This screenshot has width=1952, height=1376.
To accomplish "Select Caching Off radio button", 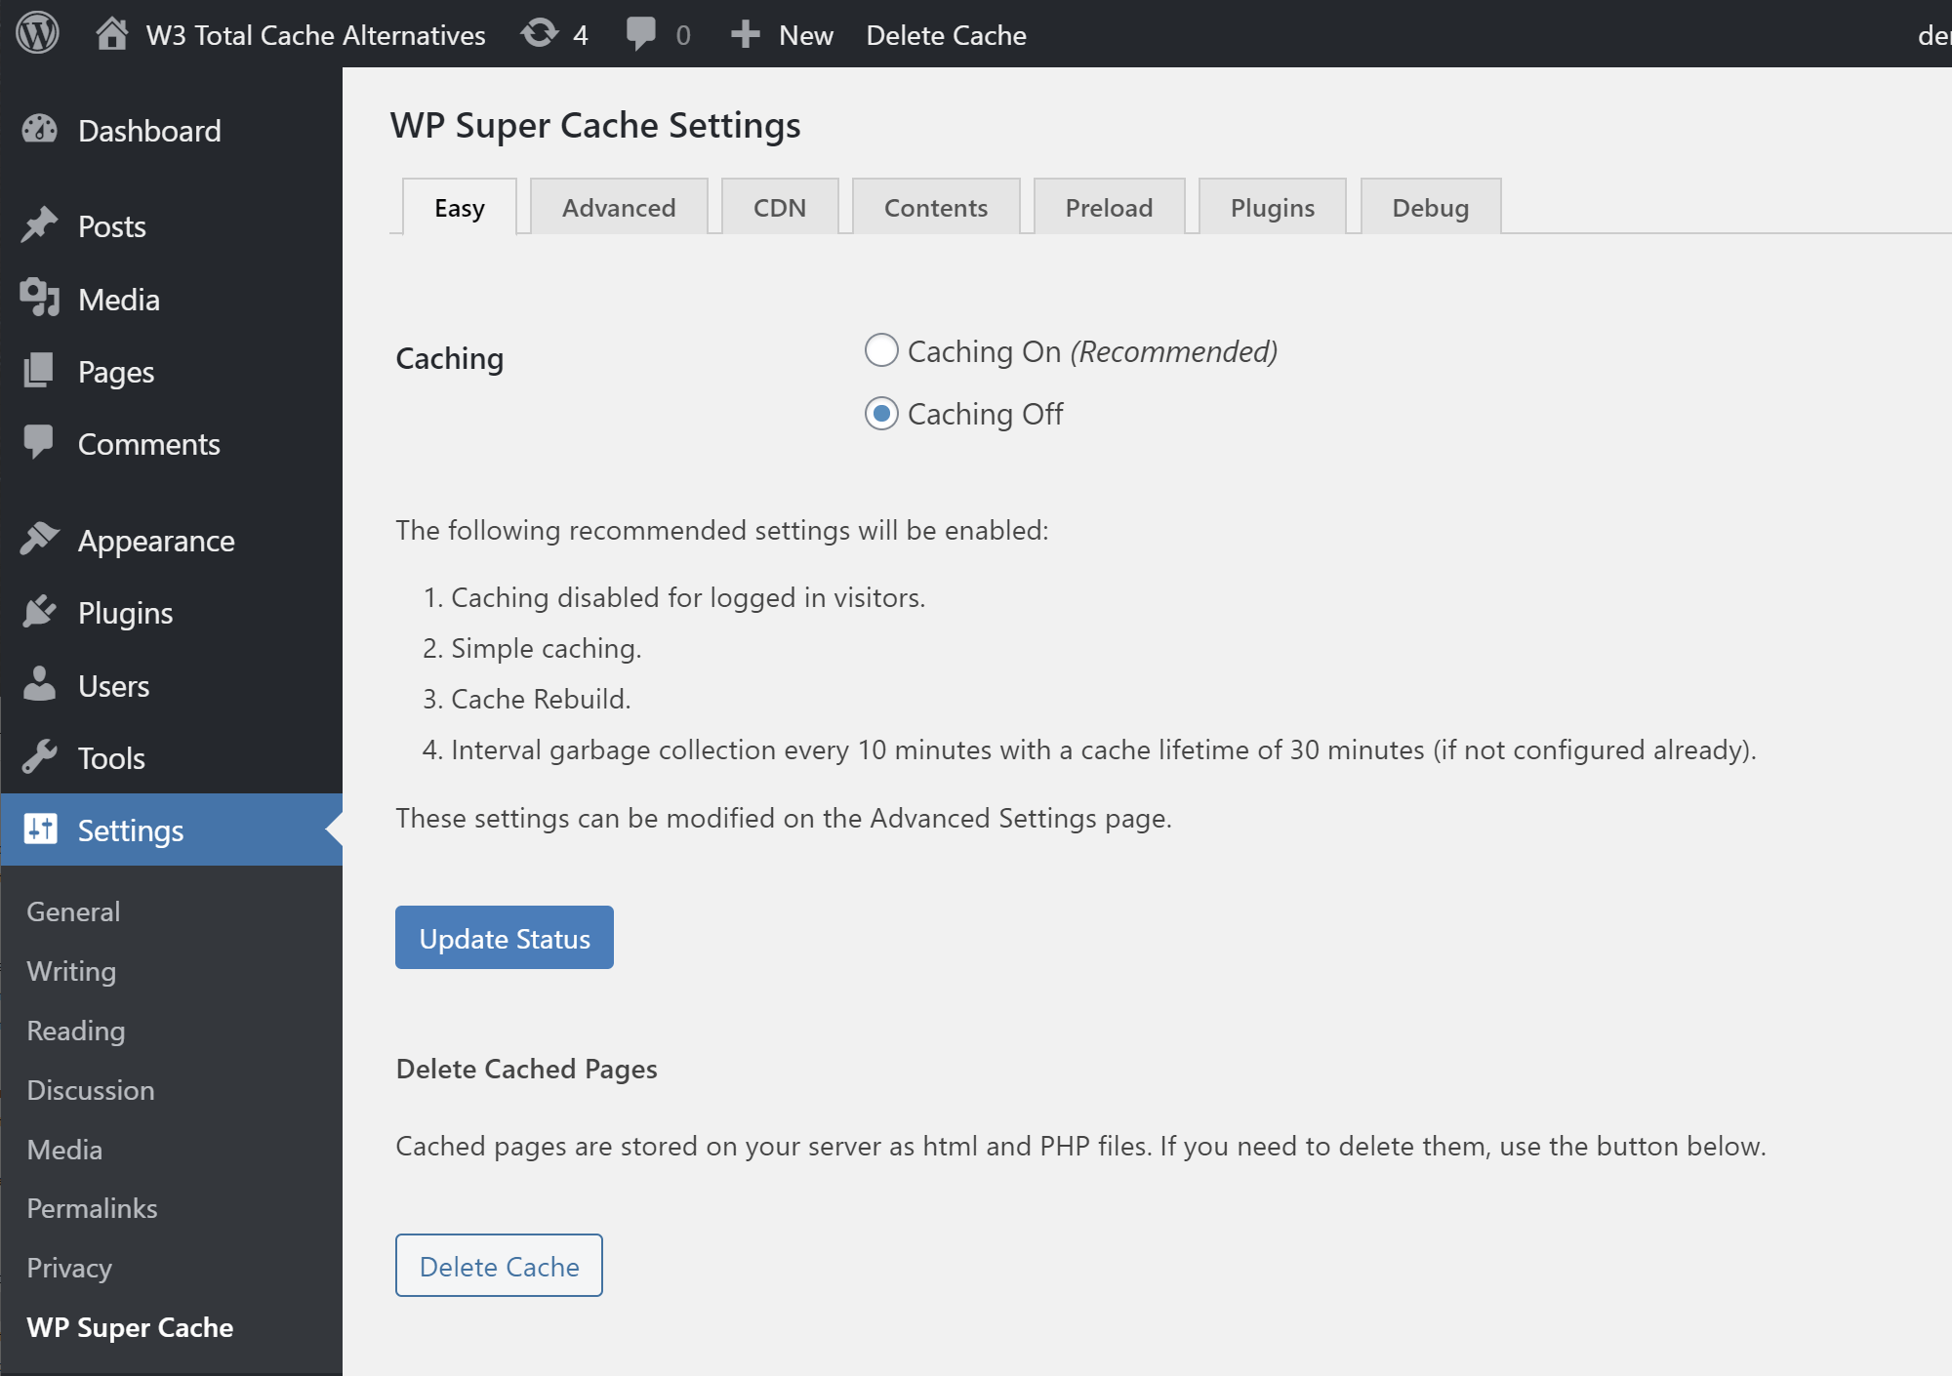I will (880, 413).
